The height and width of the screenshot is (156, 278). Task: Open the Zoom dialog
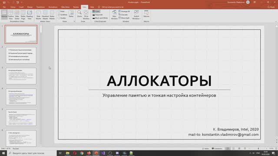tap(79, 14)
